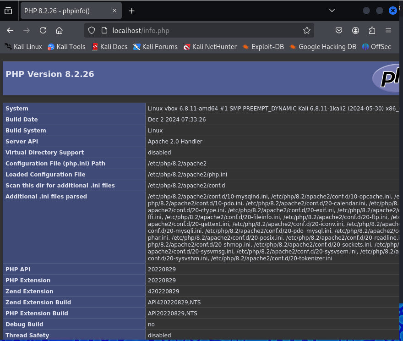Select the Debug Build row label
The image size is (403, 341).
click(x=24, y=324)
